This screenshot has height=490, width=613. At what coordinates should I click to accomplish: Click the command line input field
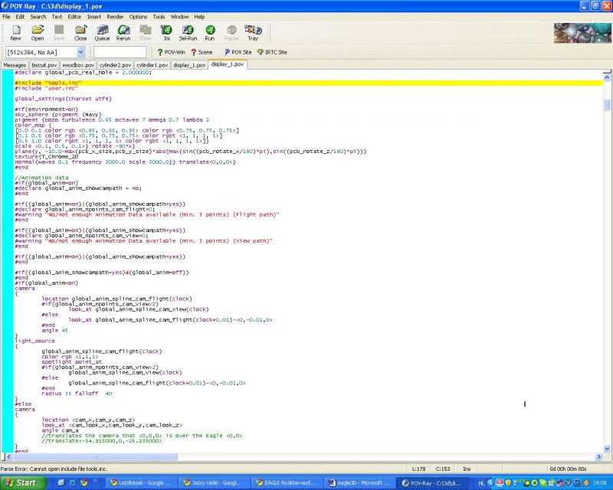coord(120,52)
